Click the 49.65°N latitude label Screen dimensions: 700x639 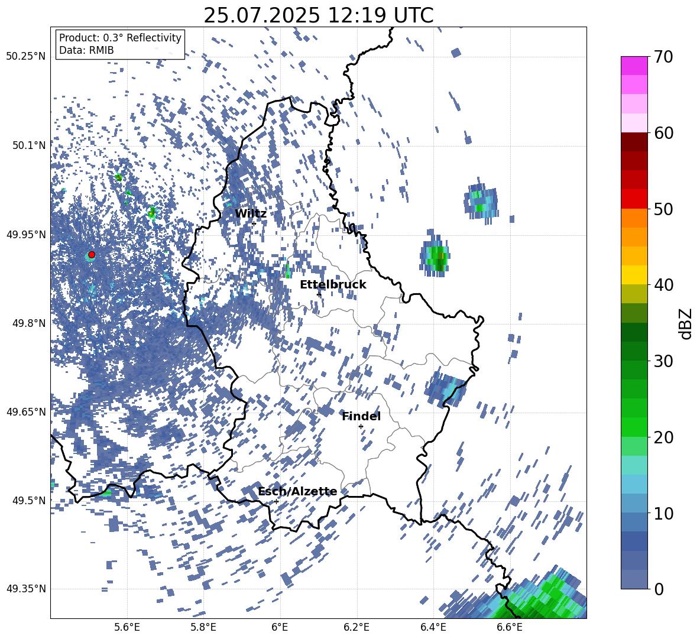pyautogui.click(x=26, y=411)
